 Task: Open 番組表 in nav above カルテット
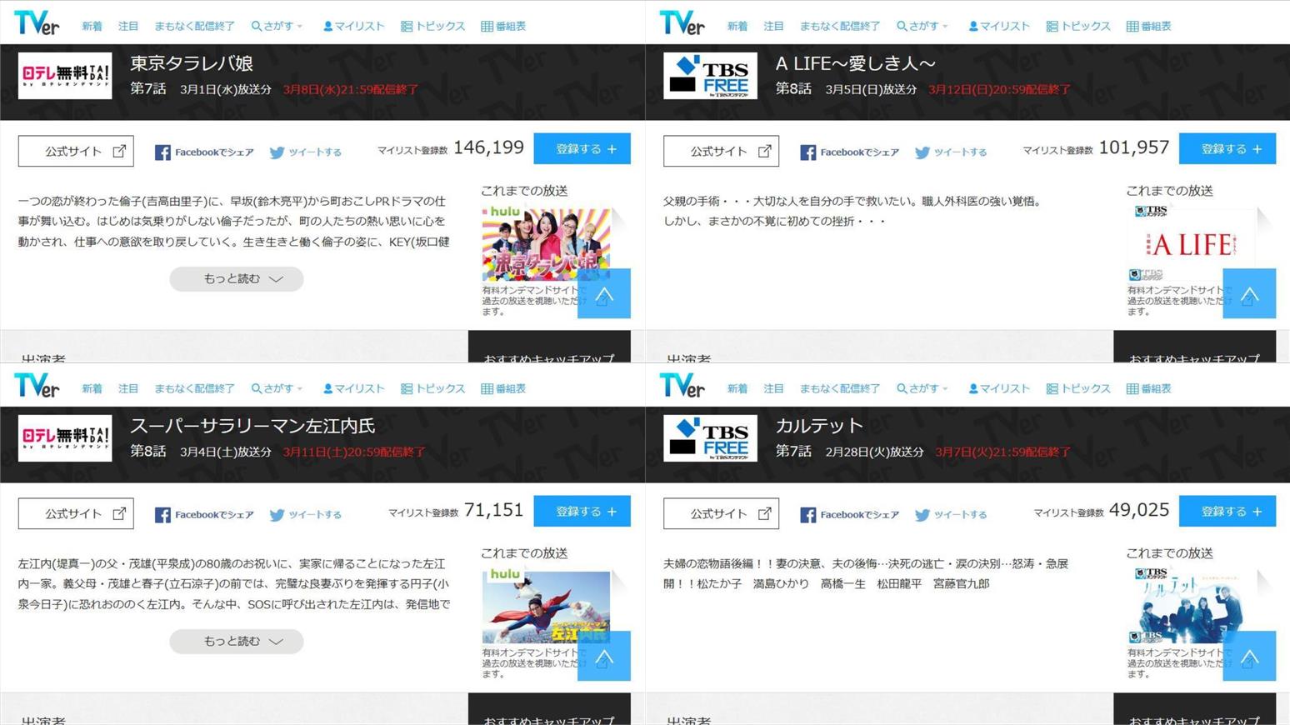[1148, 388]
